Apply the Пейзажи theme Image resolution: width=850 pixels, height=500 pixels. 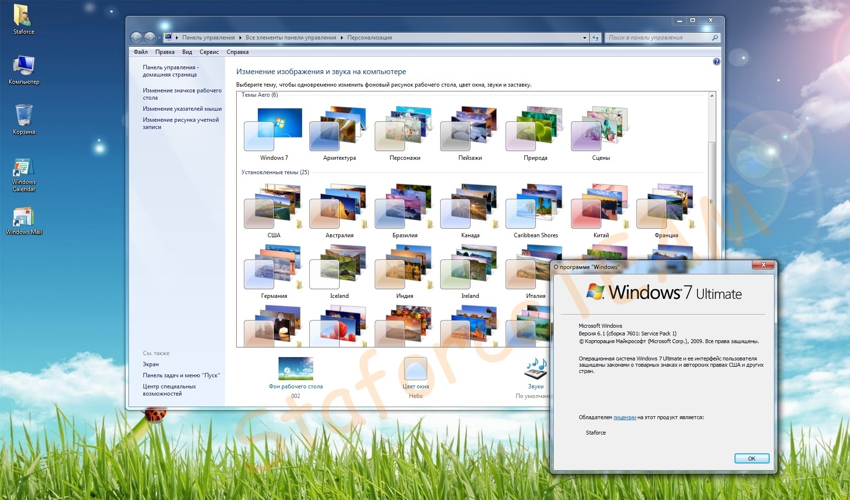pos(470,134)
